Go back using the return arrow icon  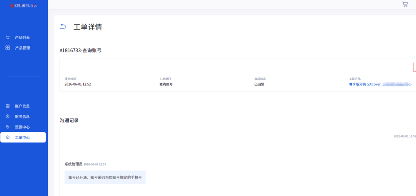[x=63, y=26]
